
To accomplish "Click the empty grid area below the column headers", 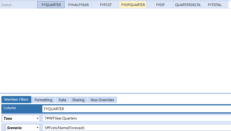I will (x=115, y=49).
